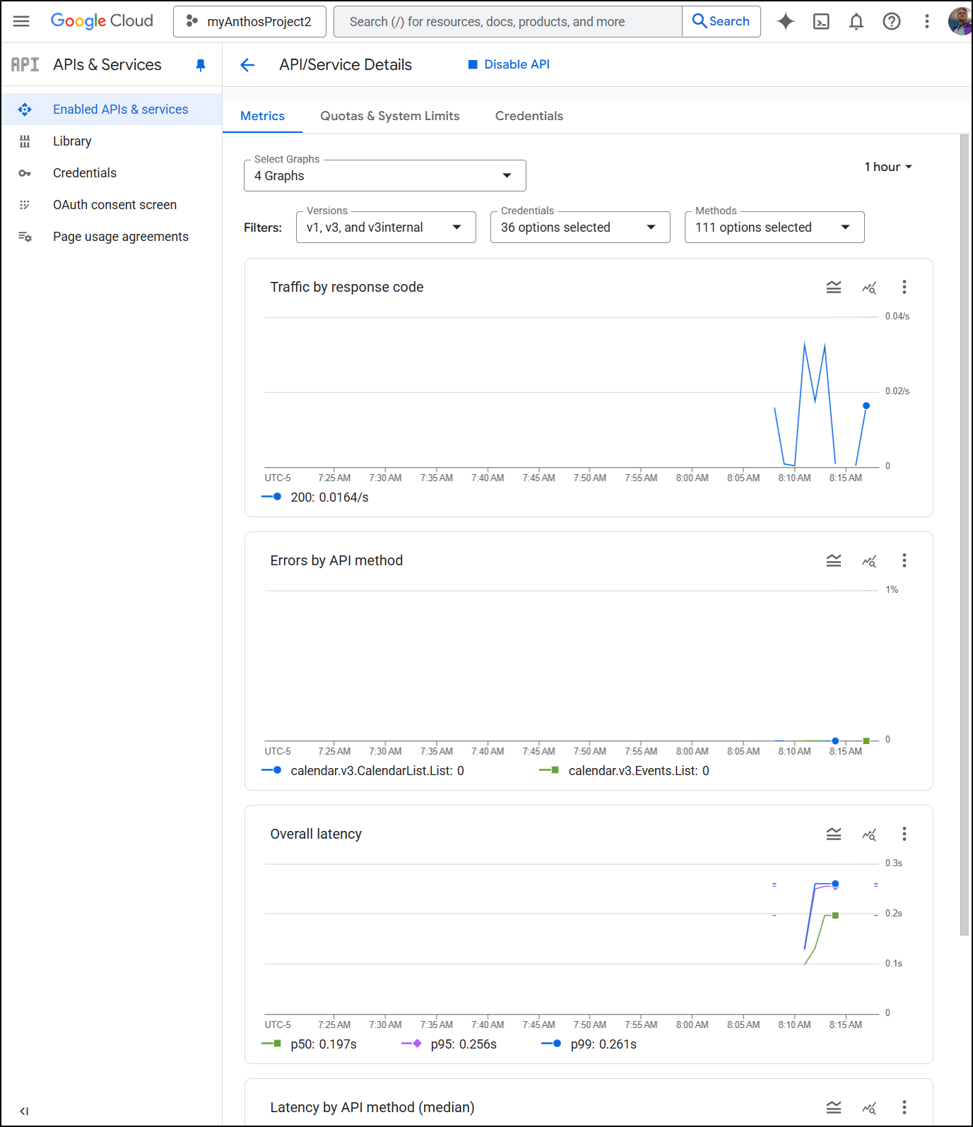Click the back arrow beside API/Service Details

point(247,65)
